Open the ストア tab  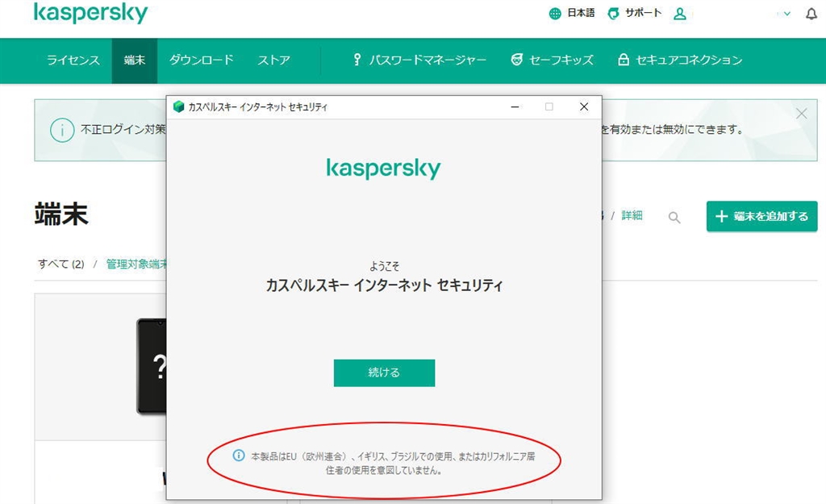(x=274, y=60)
